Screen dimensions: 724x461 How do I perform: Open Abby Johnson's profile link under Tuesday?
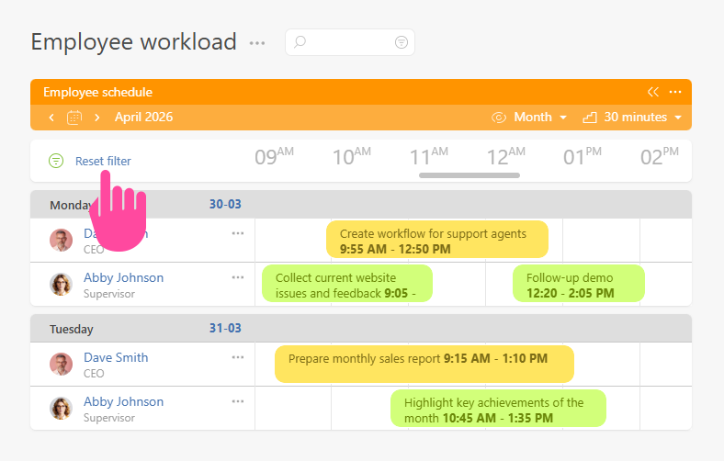coord(123,401)
